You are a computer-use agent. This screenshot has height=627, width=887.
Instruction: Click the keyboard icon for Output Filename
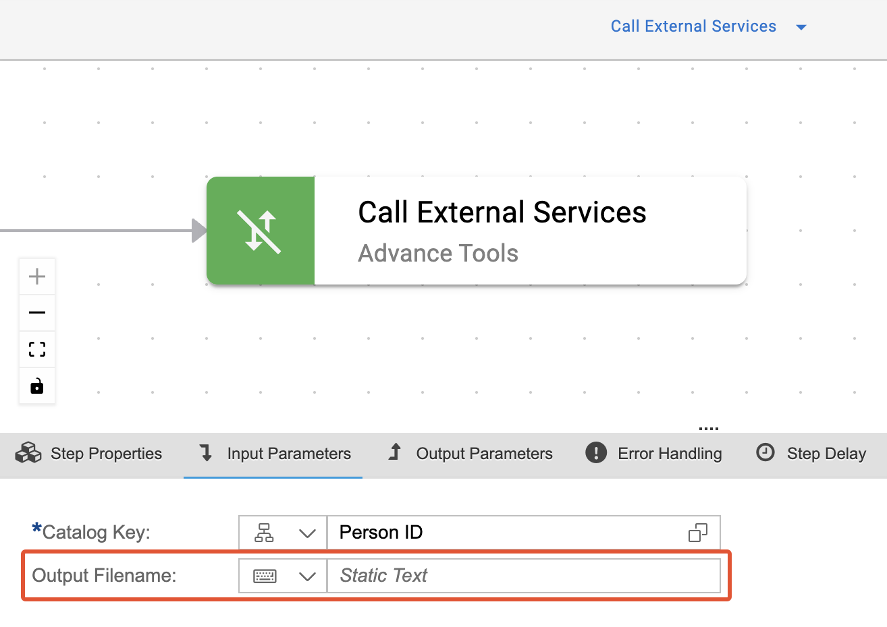(265, 576)
